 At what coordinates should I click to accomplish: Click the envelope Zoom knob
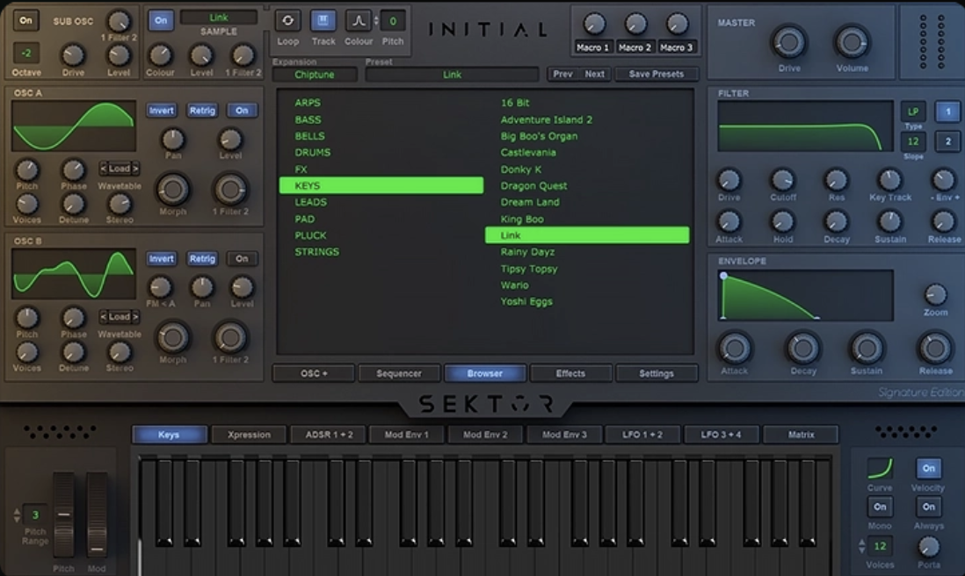coord(935,294)
